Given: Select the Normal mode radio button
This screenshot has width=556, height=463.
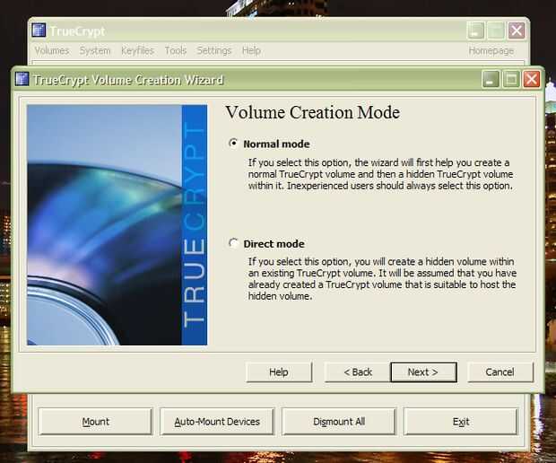Looking at the screenshot, I should 233,144.
